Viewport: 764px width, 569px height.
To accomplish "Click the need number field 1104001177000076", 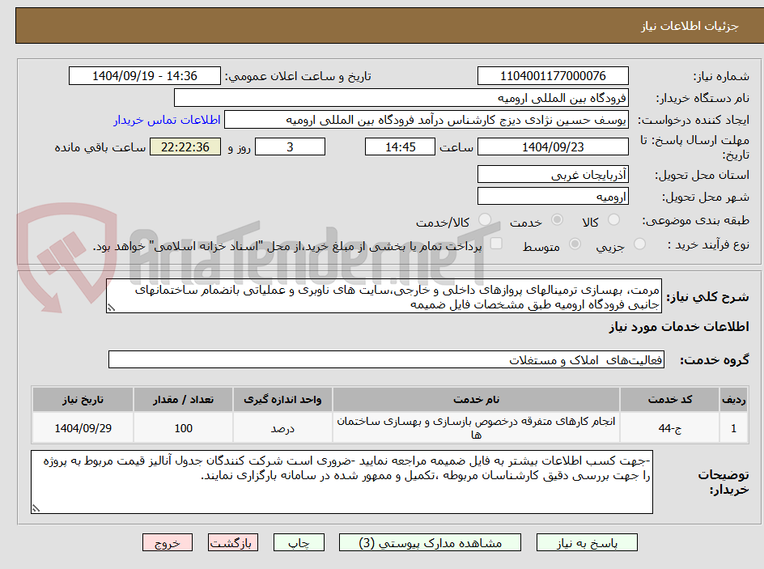I will [x=553, y=76].
